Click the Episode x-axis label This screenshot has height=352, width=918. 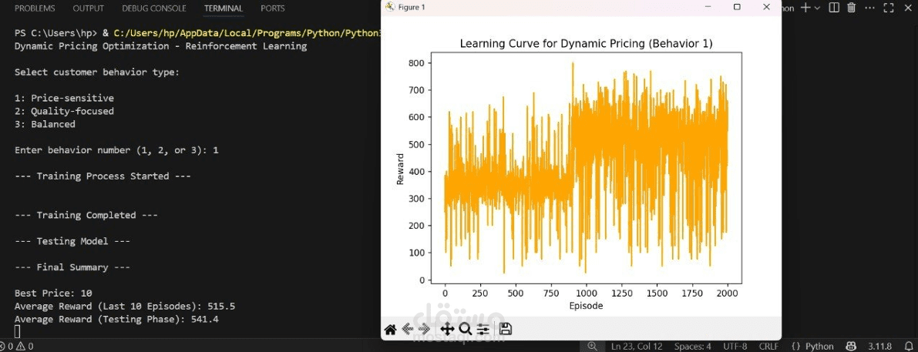[586, 306]
